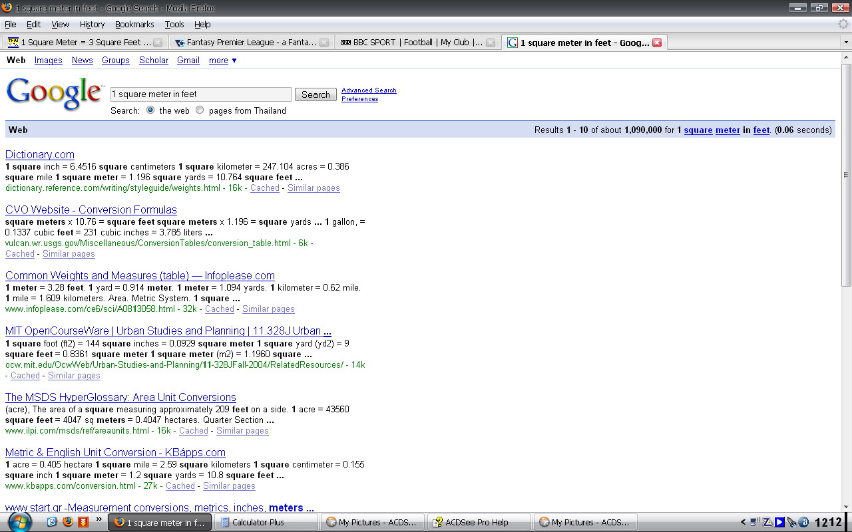Image resolution: width=852 pixels, height=532 pixels.
Task: Open Advanced Search link
Action: coord(369,90)
